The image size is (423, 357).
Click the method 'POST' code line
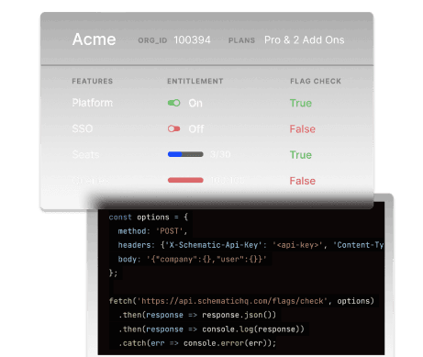152,231
